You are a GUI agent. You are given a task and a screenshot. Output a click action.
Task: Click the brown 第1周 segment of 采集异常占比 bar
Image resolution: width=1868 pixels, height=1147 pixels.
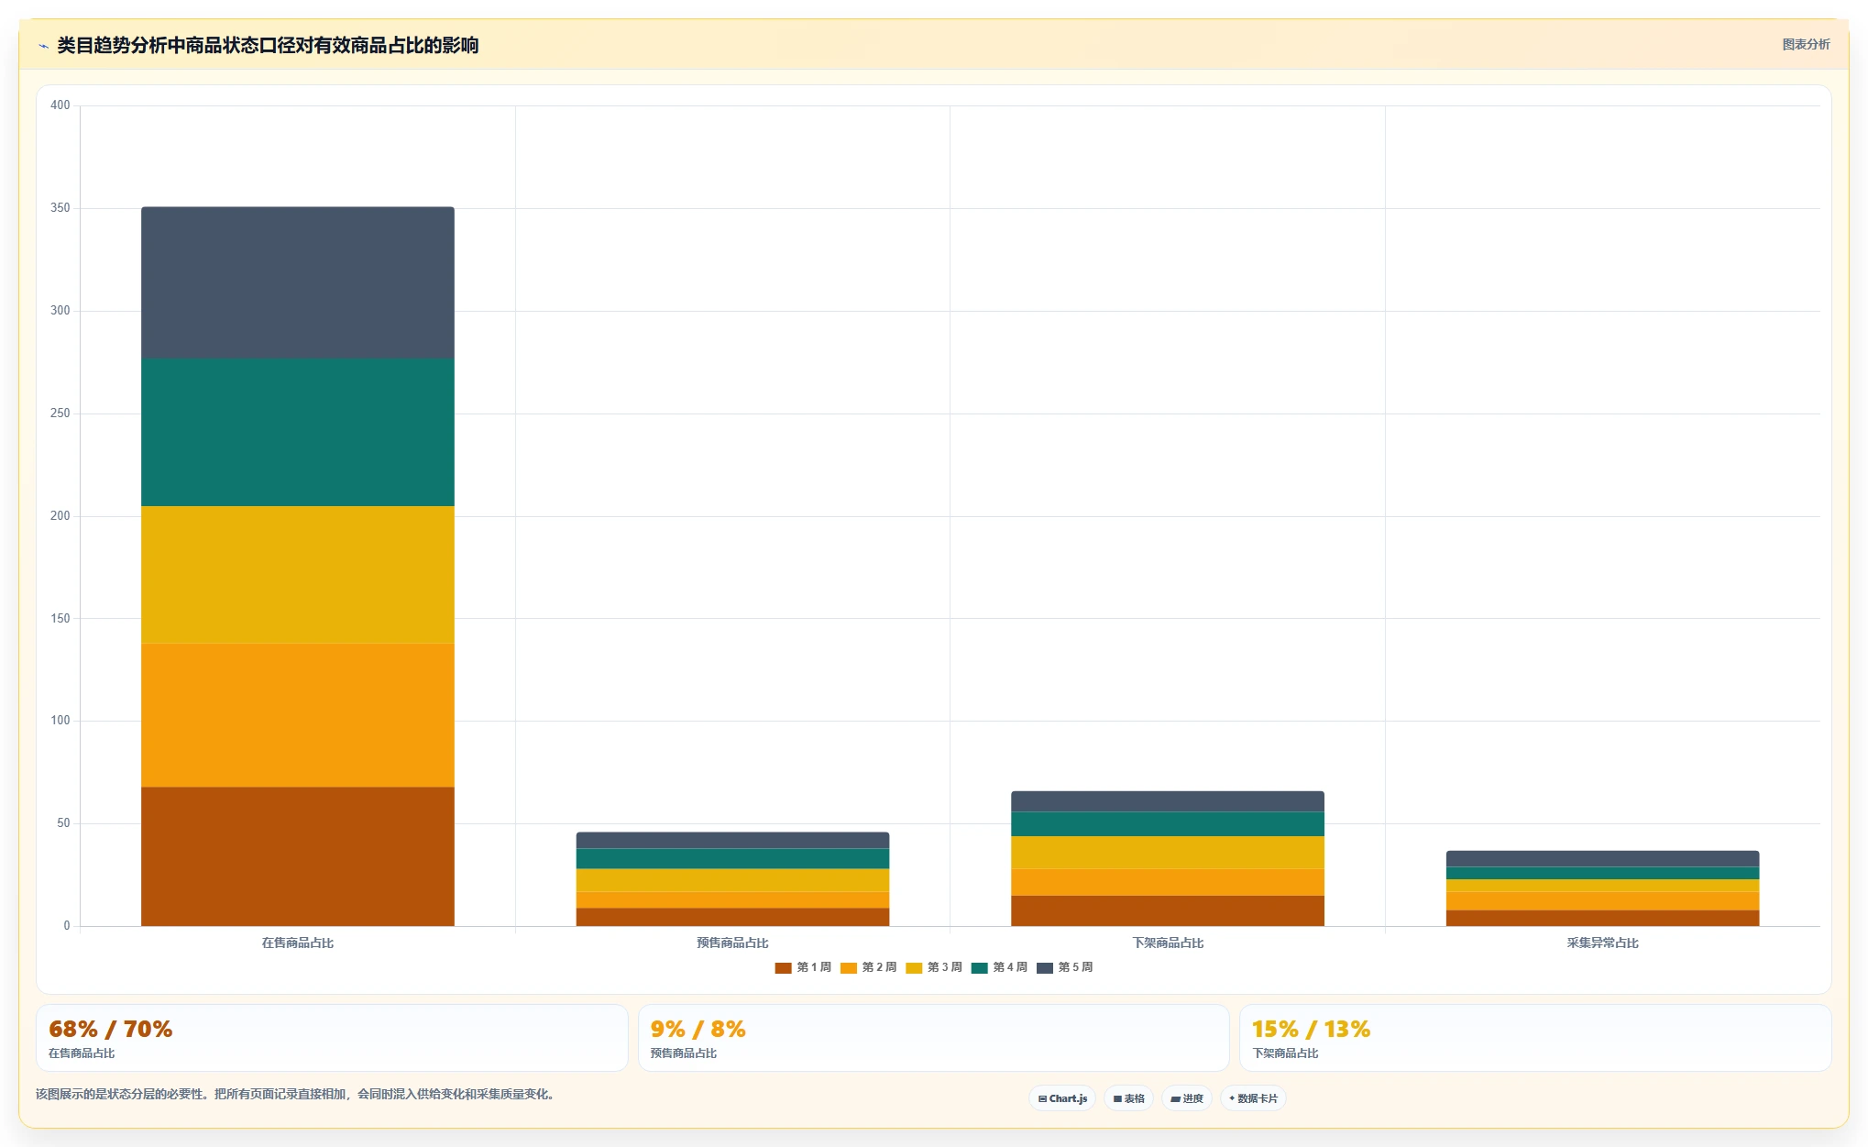coord(1603,918)
